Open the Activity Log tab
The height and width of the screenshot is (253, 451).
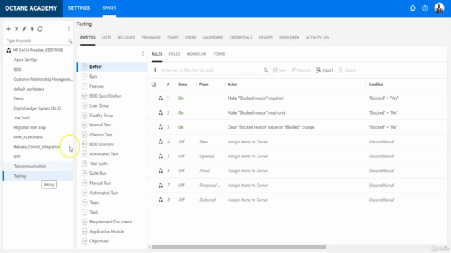[x=317, y=37]
